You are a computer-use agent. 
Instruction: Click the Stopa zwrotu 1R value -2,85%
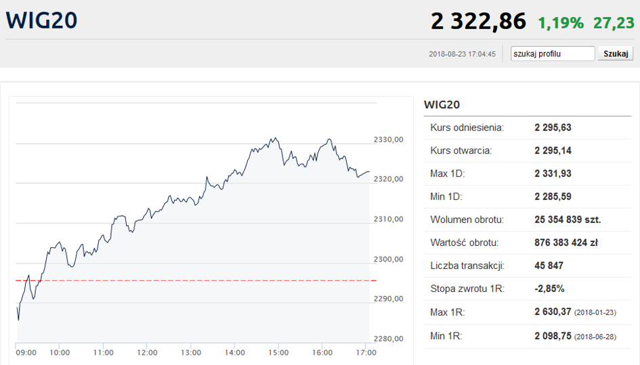point(549,288)
